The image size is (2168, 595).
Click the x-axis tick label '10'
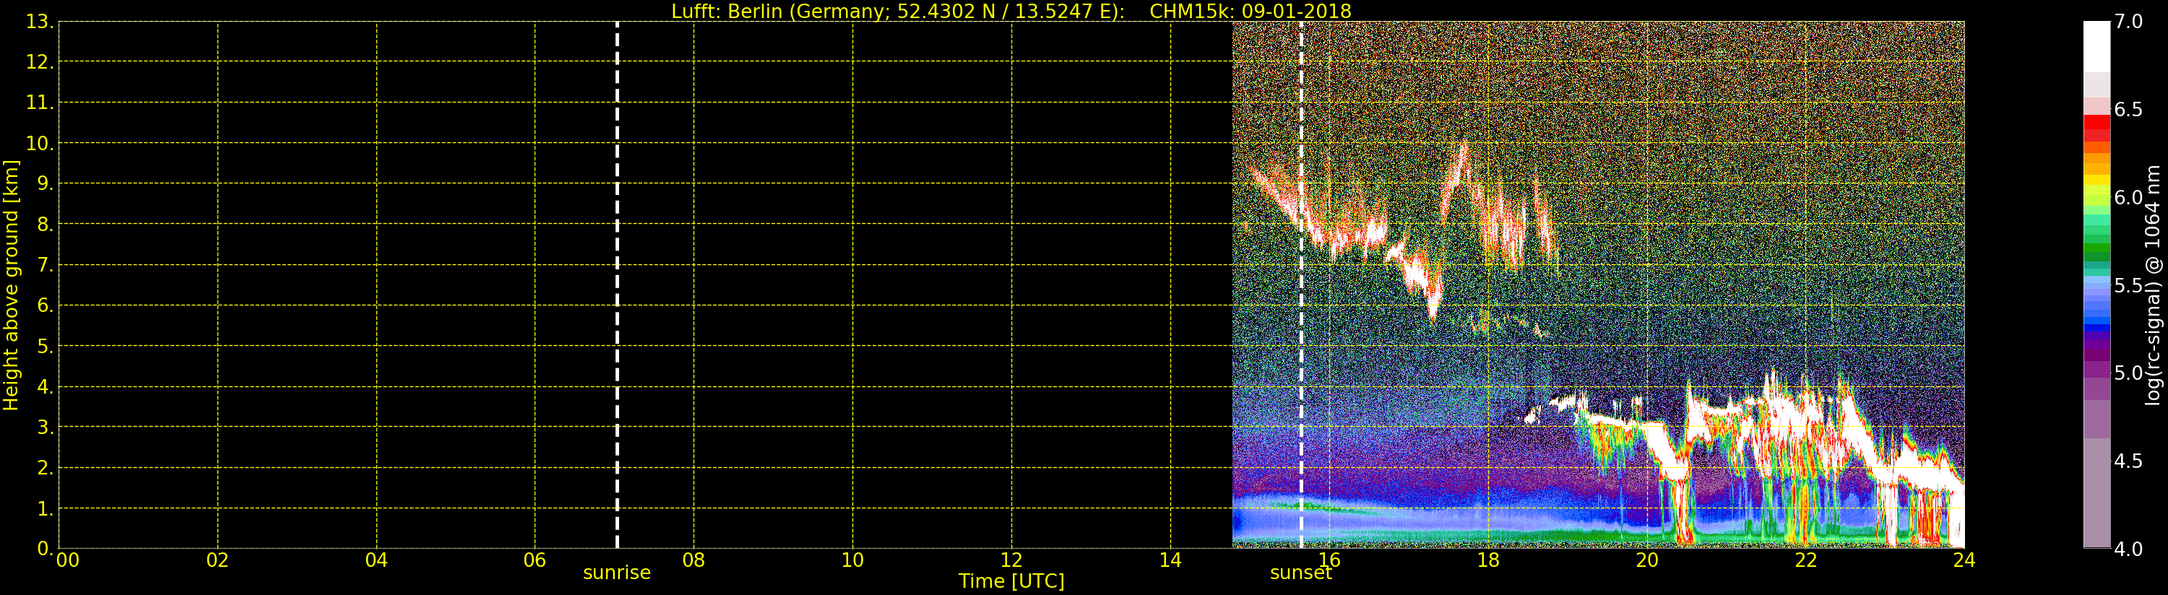pyautogui.click(x=852, y=560)
